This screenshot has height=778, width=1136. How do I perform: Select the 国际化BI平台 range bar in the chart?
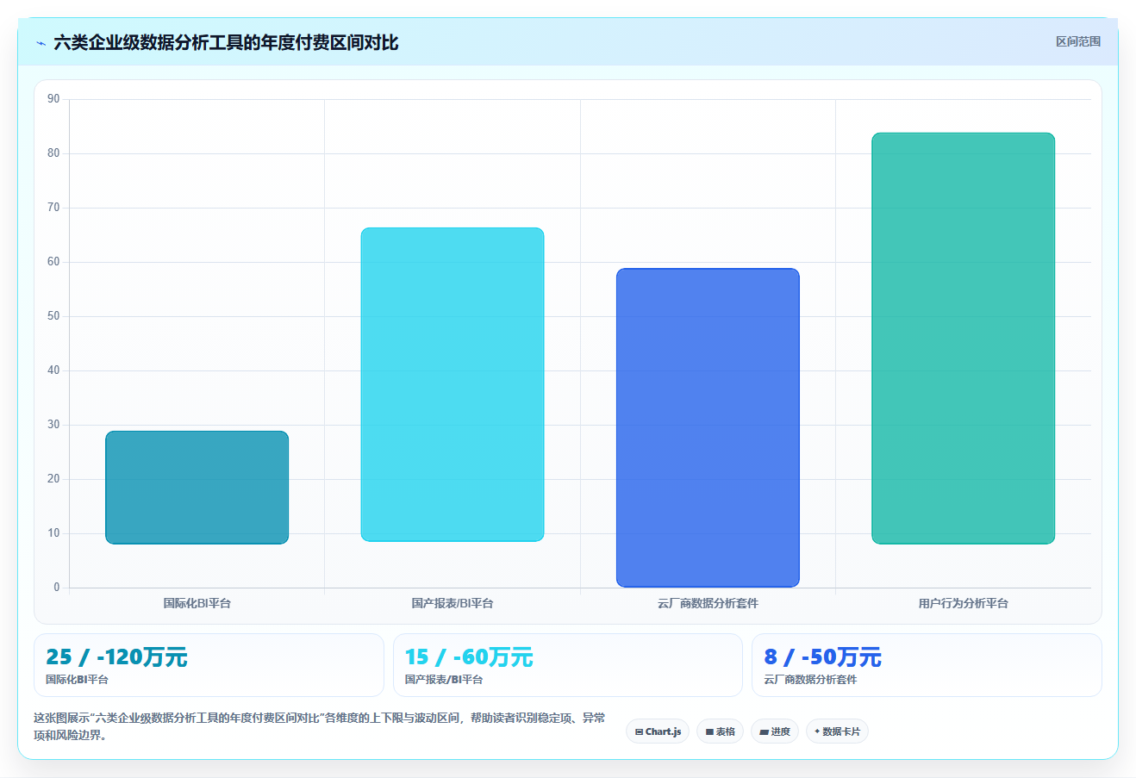tap(197, 488)
